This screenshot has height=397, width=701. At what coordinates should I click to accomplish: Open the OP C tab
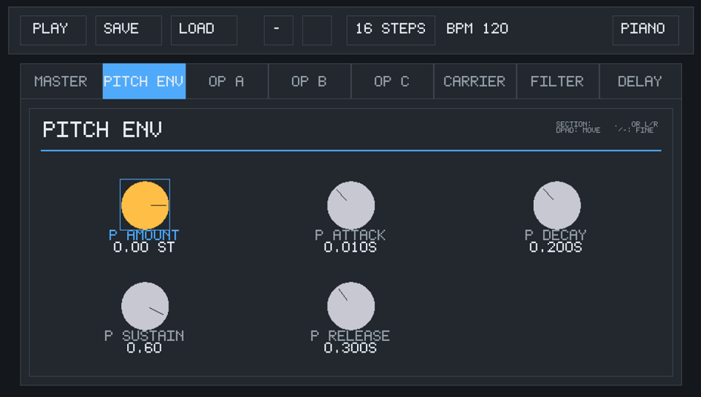[x=392, y=81]
